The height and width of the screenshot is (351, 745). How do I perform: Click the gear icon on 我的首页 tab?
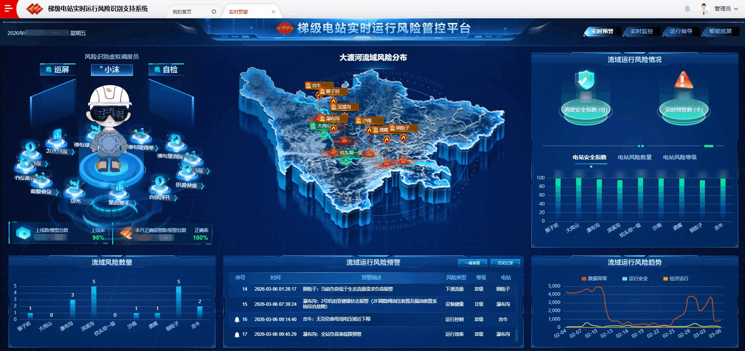214,12
